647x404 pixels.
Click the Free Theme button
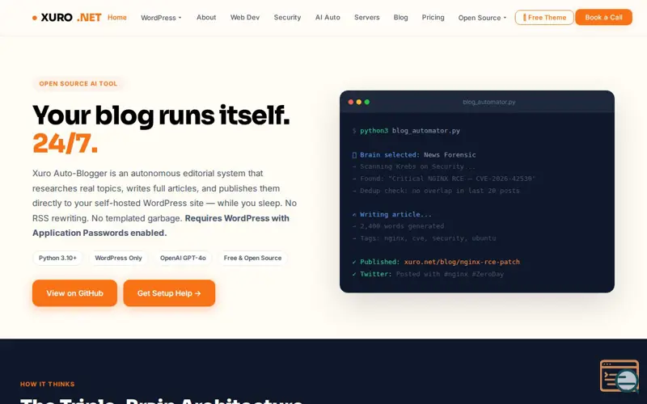(544, 17)
